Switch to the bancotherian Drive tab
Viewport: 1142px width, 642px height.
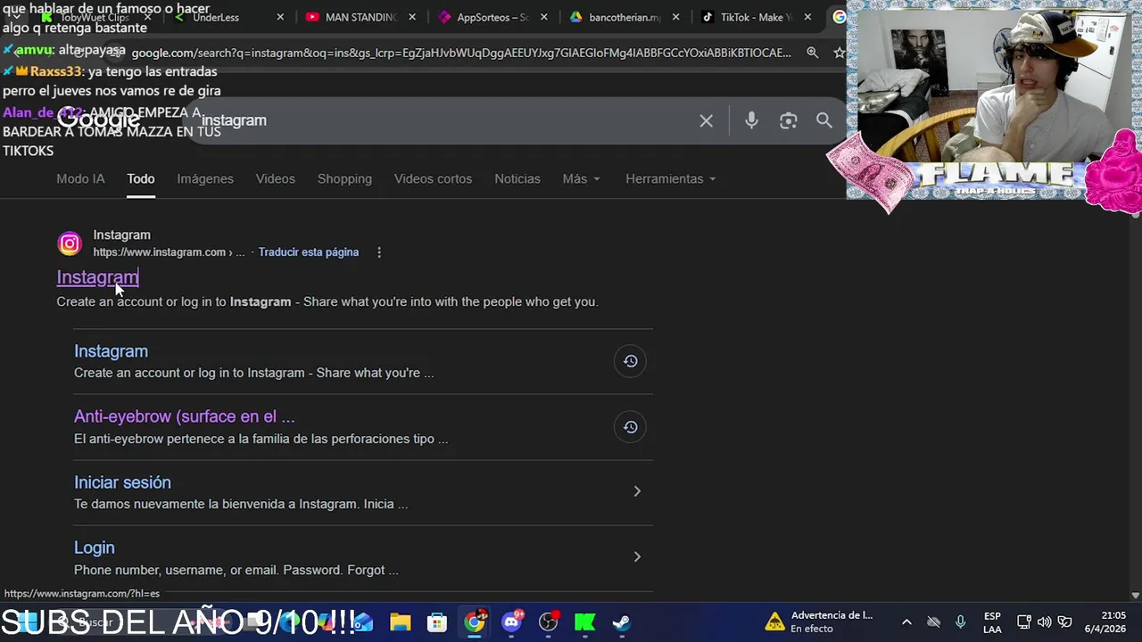625,17
